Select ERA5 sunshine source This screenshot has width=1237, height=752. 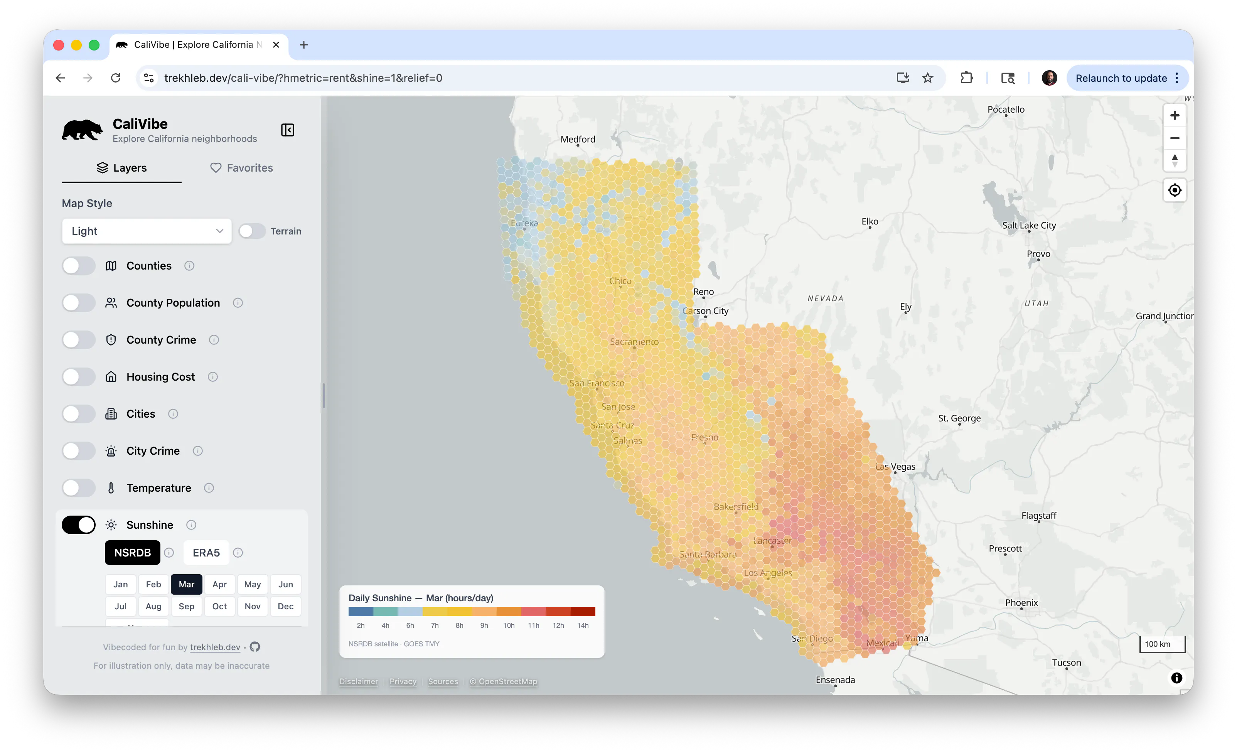point(206,552)
